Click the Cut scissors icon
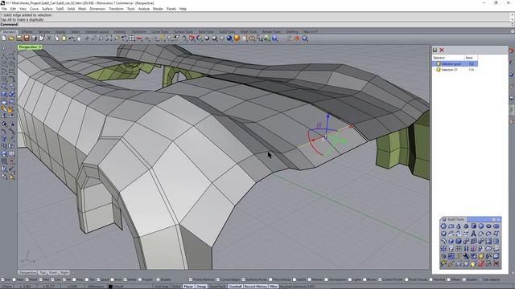This screenshot has height=289, width=515. click(x=49, y=39)
